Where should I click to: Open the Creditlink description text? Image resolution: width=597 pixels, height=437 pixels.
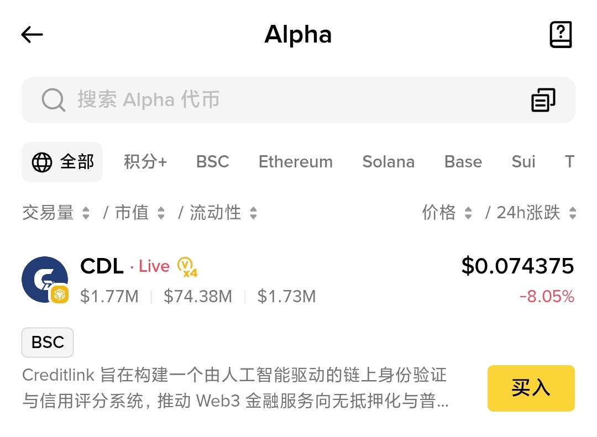(x=235, y=388)
